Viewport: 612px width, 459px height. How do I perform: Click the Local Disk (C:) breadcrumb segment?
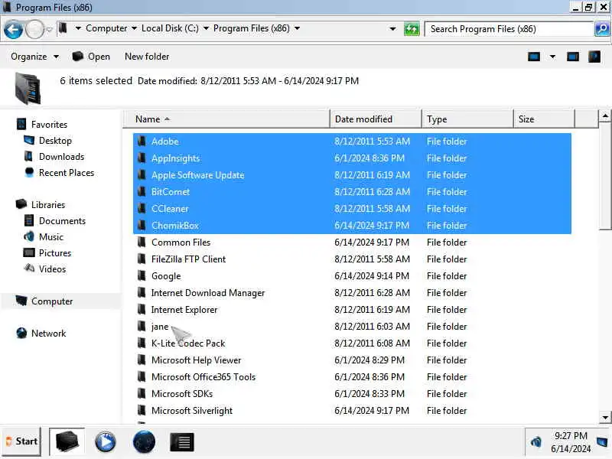[170, 28]
